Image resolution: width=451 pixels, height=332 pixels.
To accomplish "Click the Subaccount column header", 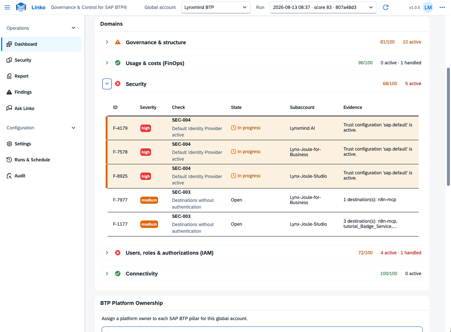I will click(x=302, y=107).
